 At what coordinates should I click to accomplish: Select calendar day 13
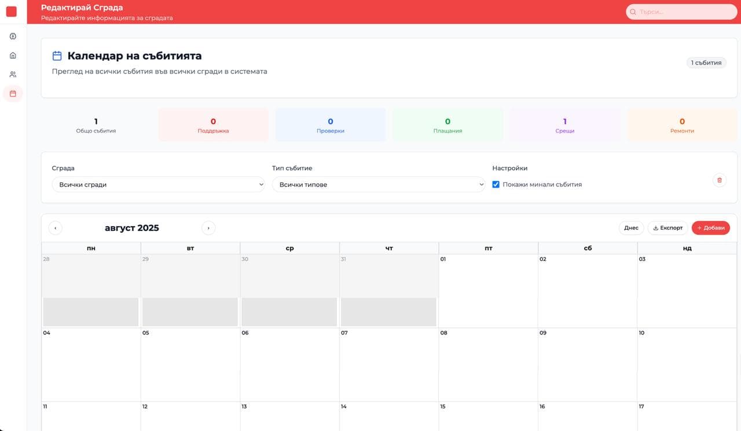[289, 417]
